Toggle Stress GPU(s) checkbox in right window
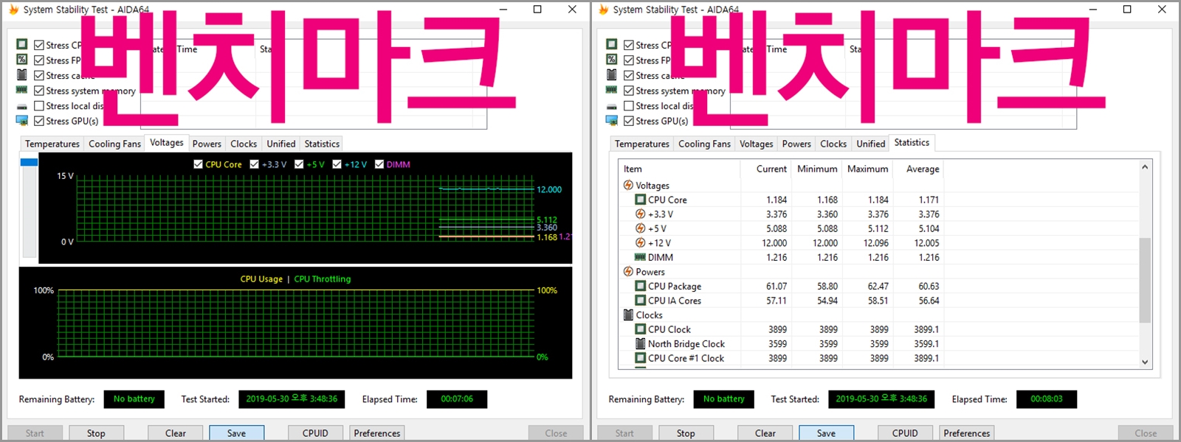This screenshot has height=442, width=1181. click(629, 121)
